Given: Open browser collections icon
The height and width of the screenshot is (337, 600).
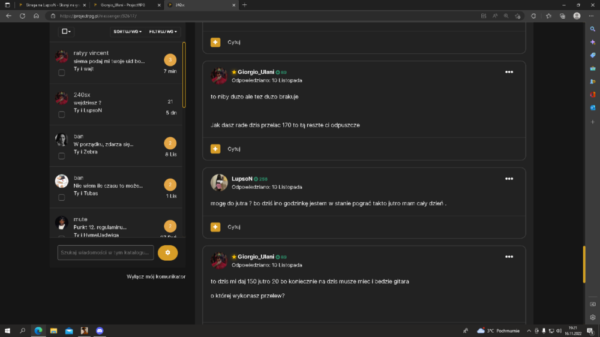Looking at the screenshot, I should coord(563,16).
